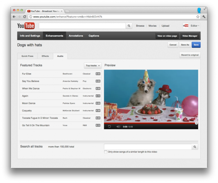This screenshot has width=218, height=183.
Task: Click the Search all tracks input field
Action: tap(148, 147)
